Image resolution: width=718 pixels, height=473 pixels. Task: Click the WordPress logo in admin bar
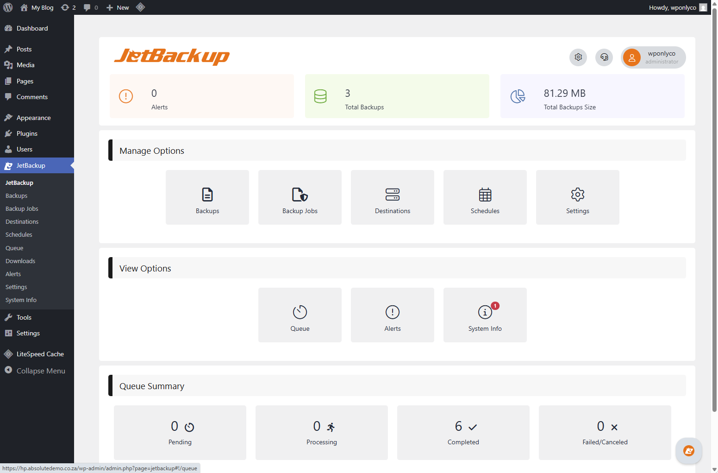(x=8, y=7)
